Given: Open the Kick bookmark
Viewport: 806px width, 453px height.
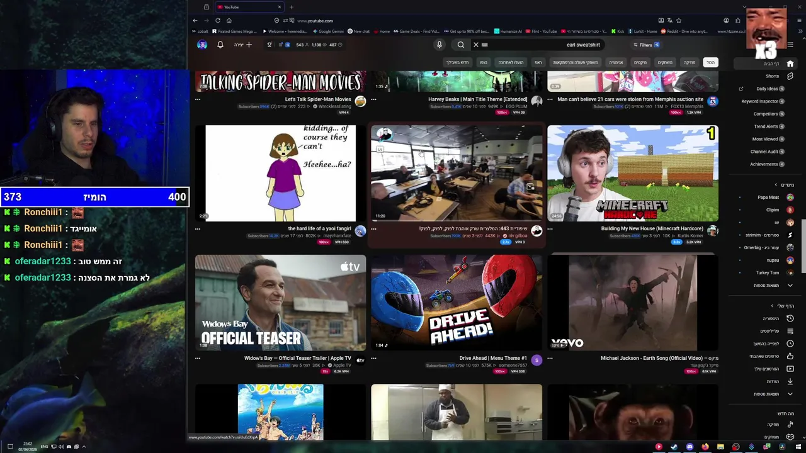Looking at the screenshot, I should (617, 31).
